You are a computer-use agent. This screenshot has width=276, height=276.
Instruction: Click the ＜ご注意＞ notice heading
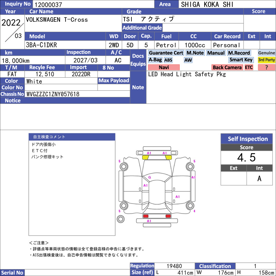point(39,243)
